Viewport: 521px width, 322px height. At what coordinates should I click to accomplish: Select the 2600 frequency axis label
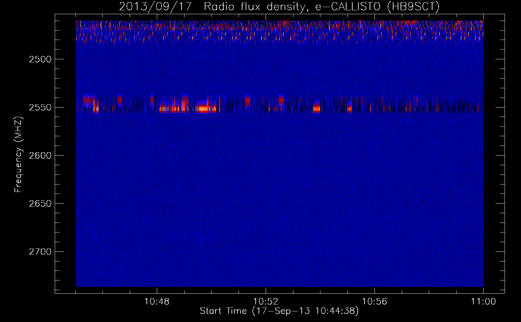pos(40,156)
